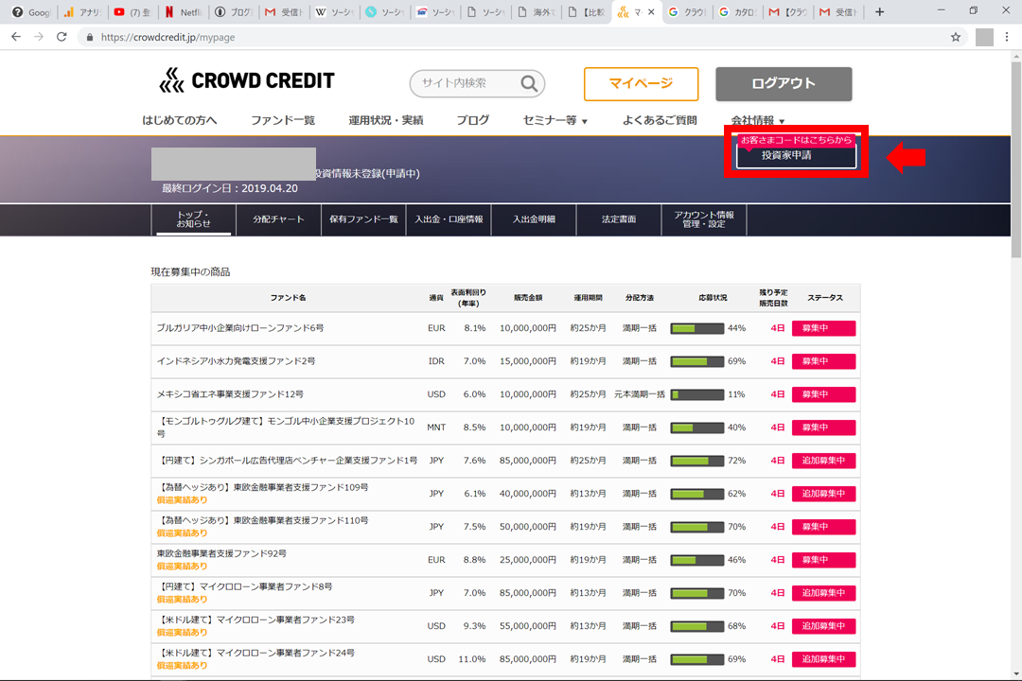Viewport: 1022px width, 681px height.
Task: Select the 入出金・口座情報 tab
Action: [449, 219]
